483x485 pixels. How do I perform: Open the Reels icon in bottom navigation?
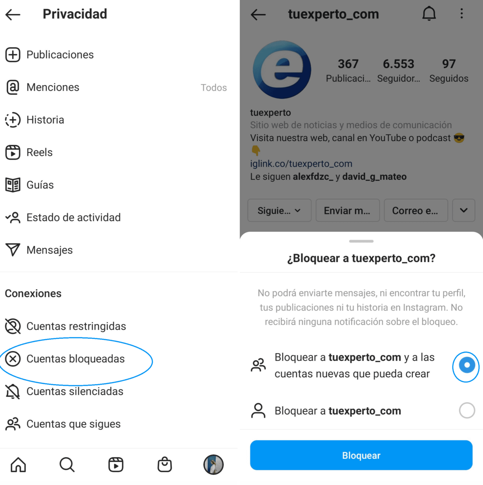pyautogui.click(x=116, y=464)
